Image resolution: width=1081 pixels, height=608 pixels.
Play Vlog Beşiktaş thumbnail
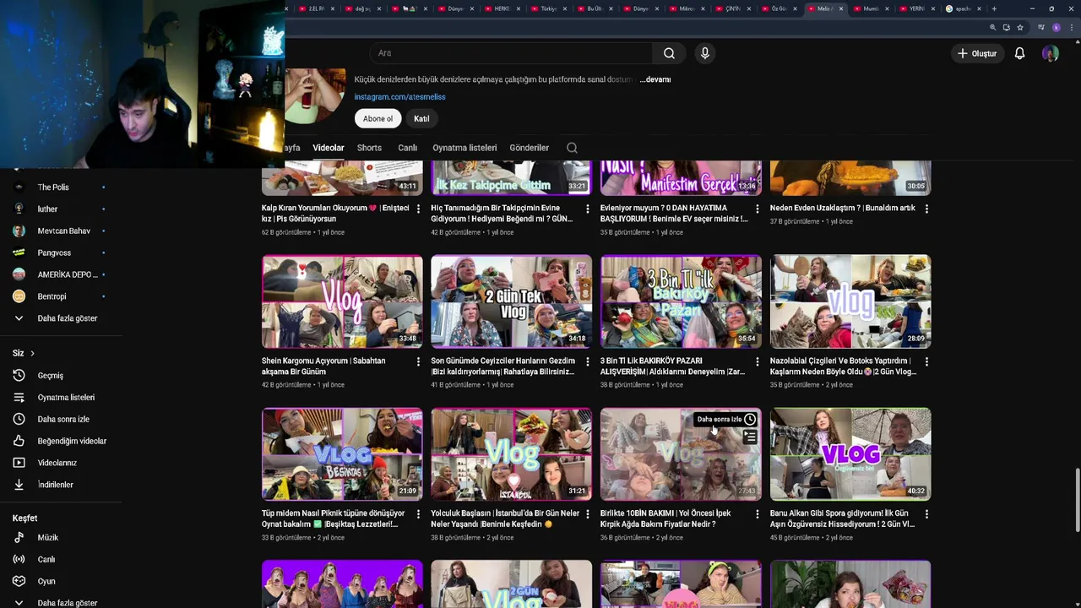[342, 454]
